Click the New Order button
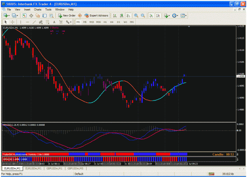The image size is (247, 177). point(67,15)
